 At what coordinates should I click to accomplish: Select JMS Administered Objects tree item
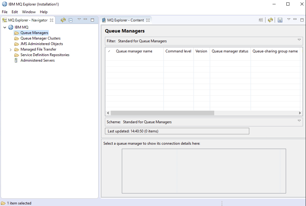(41, 44)
